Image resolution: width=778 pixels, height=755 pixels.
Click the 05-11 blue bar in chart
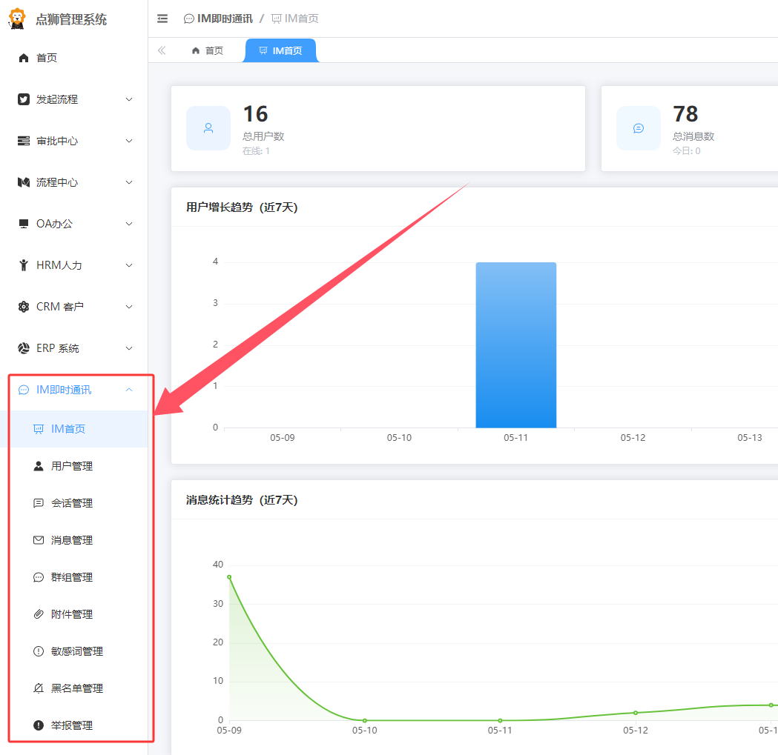(516, 345)
